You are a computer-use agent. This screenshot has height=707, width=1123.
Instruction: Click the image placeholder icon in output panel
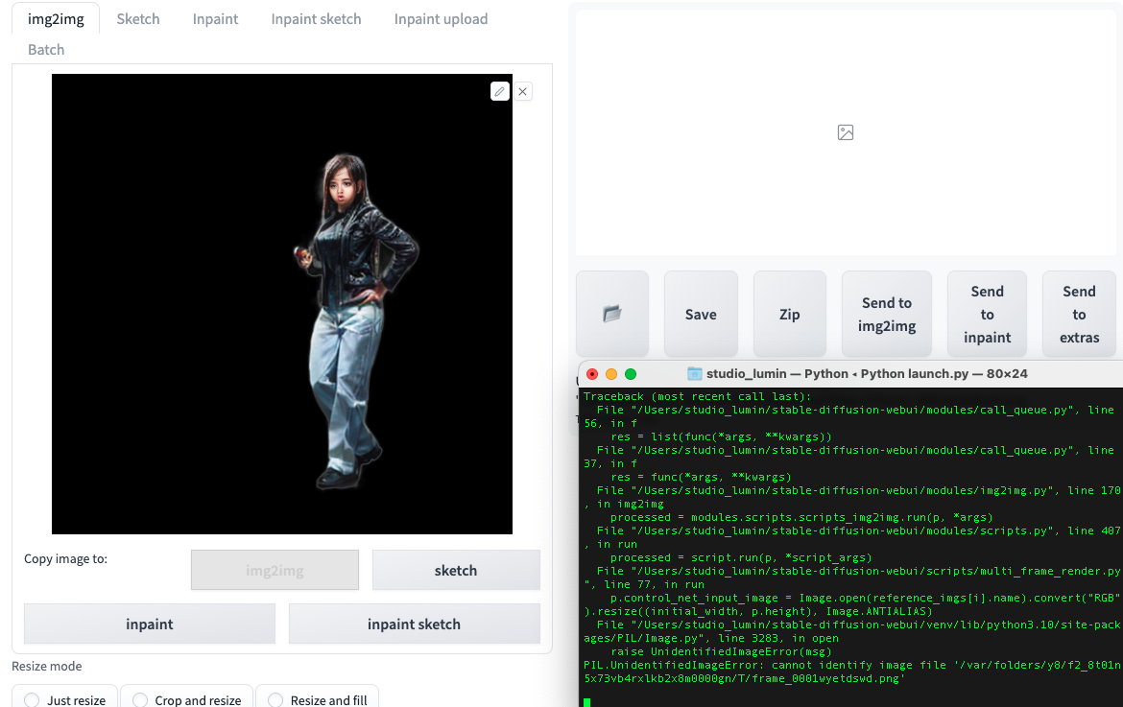coord(845,132)
